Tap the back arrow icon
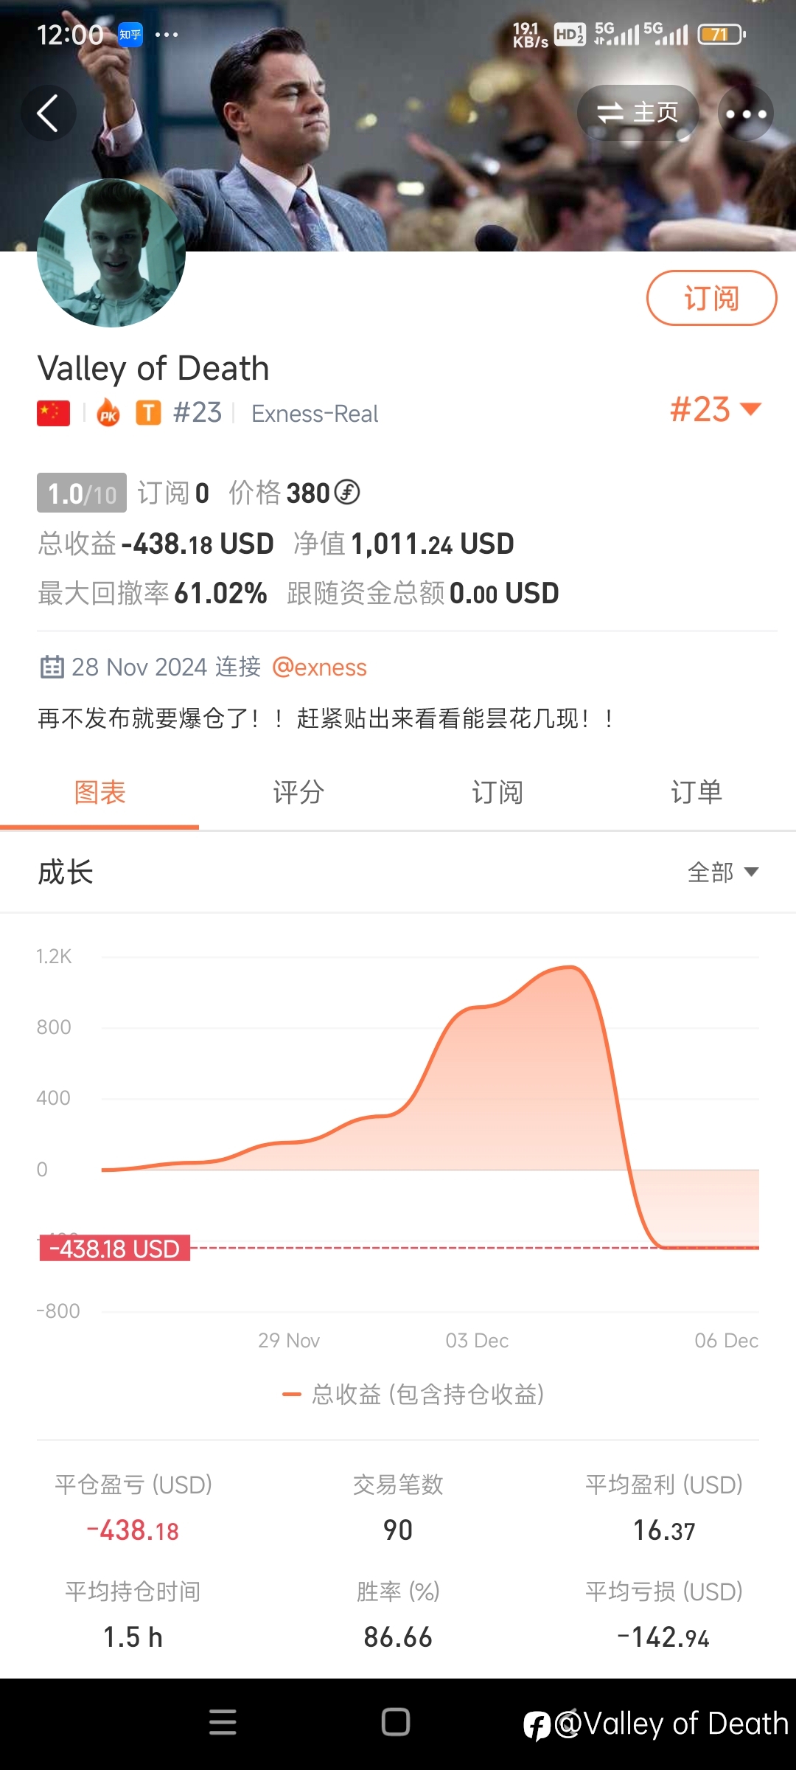The width and height of the screenshot is (796, 1770). coord(49,114)
